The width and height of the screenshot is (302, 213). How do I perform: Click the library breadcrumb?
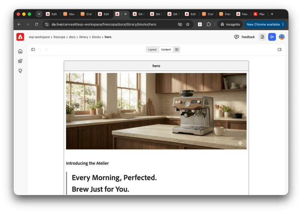click(x=84, y=37)
